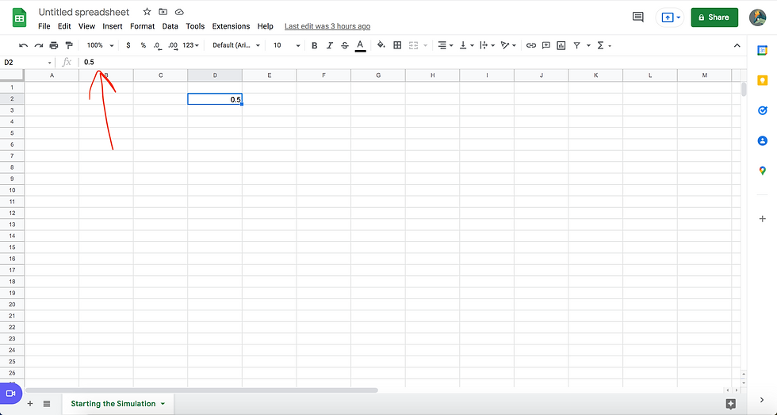
Task: Open the File menu
Action: (44, 26)
